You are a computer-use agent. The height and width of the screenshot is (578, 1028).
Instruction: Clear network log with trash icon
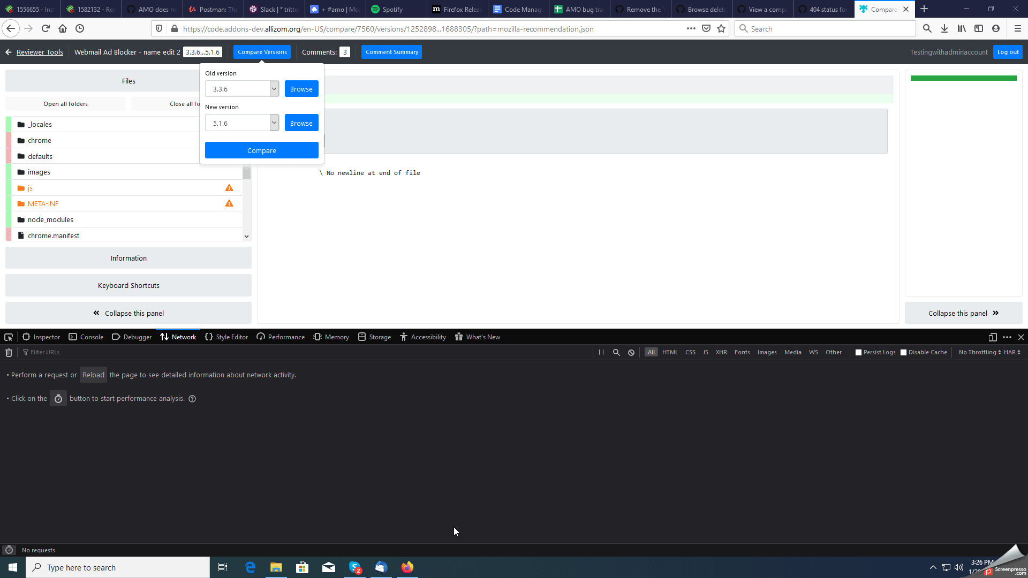(x=9, y=353)
